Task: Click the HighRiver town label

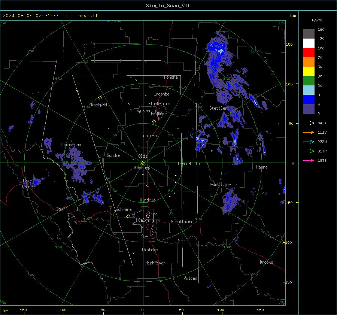Action: (155, 263)
